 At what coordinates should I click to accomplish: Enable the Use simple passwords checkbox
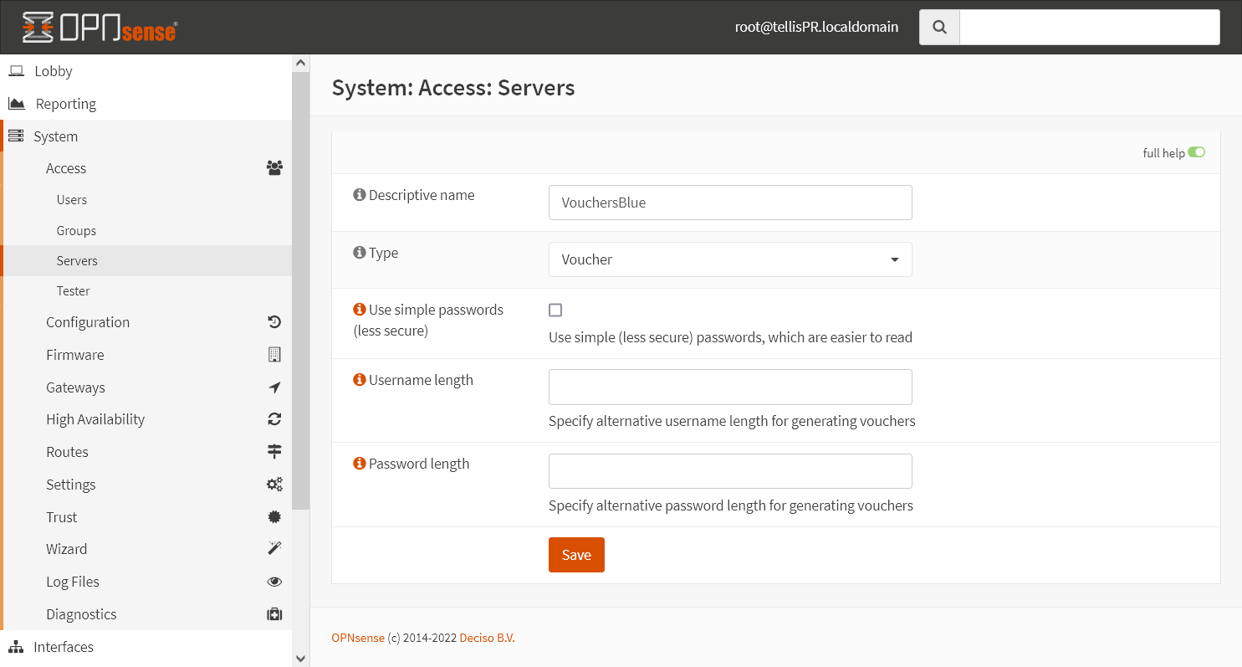point(555,310)
